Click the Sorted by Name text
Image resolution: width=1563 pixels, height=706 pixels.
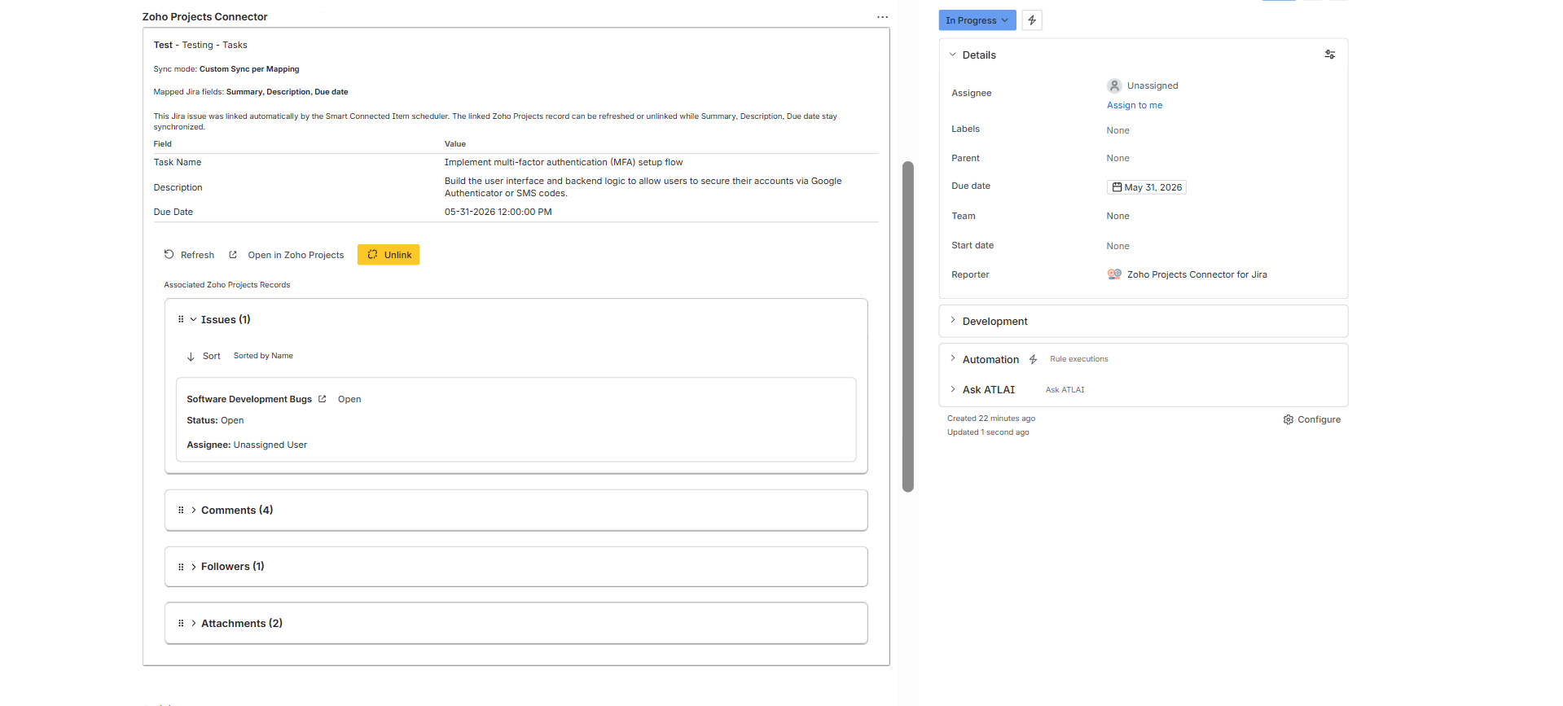click(x=263, y=356)
